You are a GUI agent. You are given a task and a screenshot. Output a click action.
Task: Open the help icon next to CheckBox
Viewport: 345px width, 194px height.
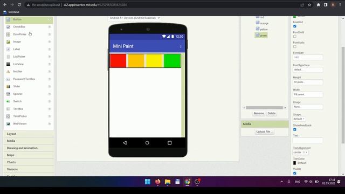49,27
